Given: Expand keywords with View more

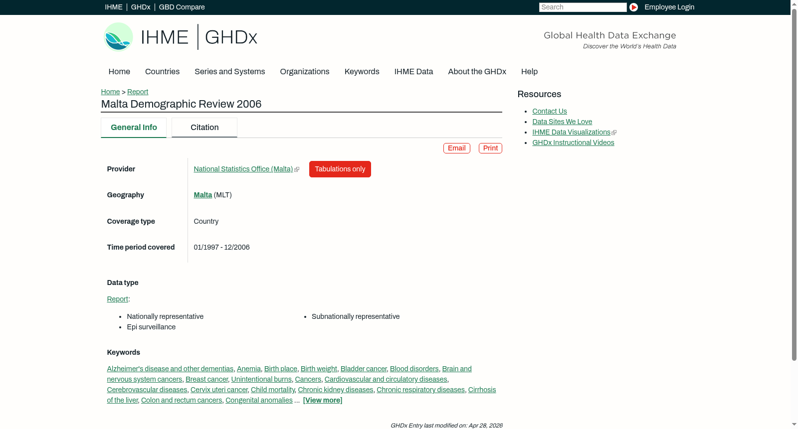Looking at the screenshot, I should click(x=323, y=400).
